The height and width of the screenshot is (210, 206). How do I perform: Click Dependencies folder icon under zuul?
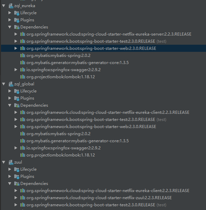(17, 184)
